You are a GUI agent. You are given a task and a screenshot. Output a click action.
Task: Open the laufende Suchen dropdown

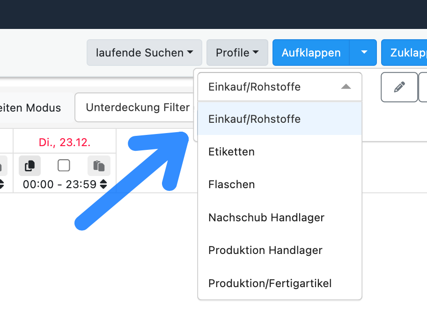(144, 53)
